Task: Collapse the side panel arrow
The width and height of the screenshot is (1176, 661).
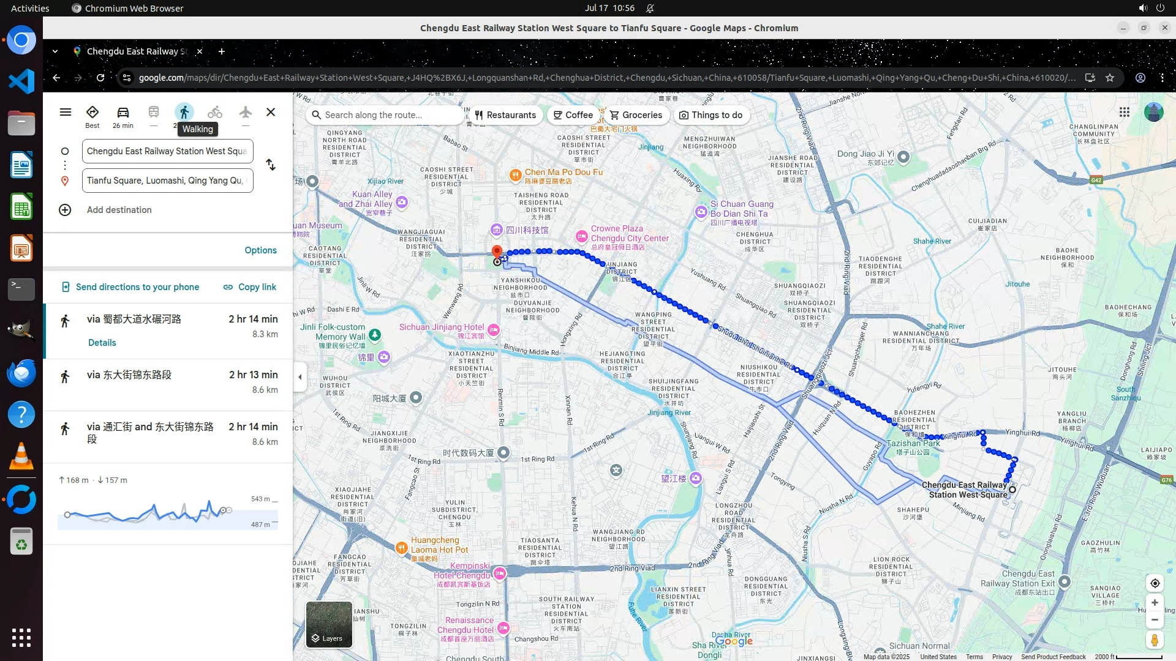Action: pyautogui.click(x=300, y=377)
